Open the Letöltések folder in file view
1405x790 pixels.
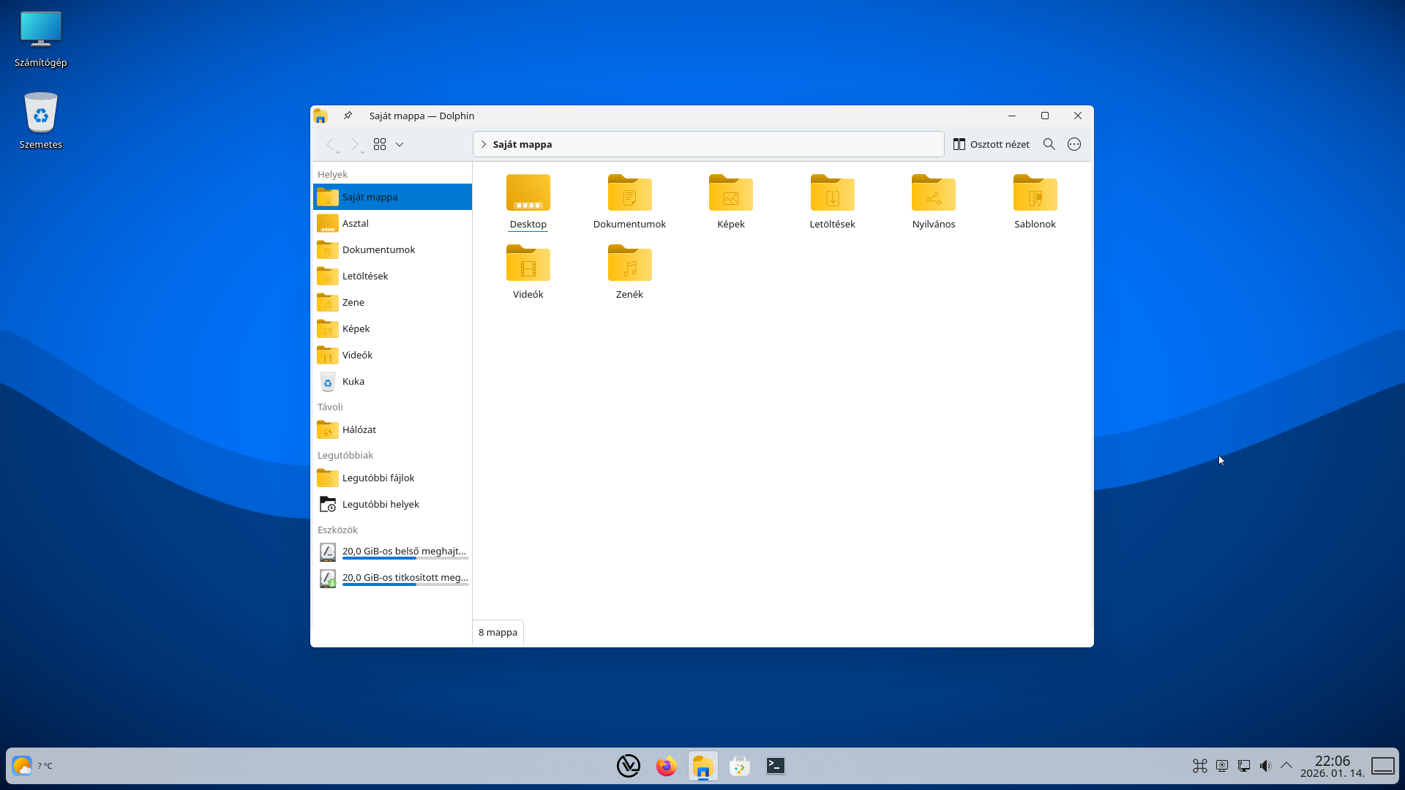click(x=832, y=194)
